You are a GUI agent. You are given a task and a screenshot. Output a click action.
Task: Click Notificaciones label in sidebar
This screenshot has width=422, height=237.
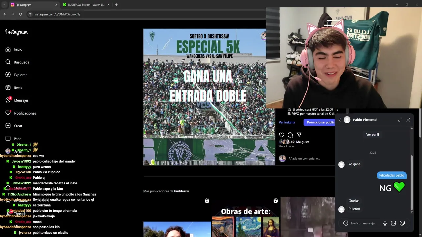pos(25,113)
